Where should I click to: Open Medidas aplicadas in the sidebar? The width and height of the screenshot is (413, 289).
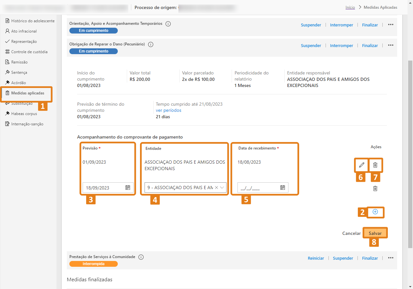27,93
